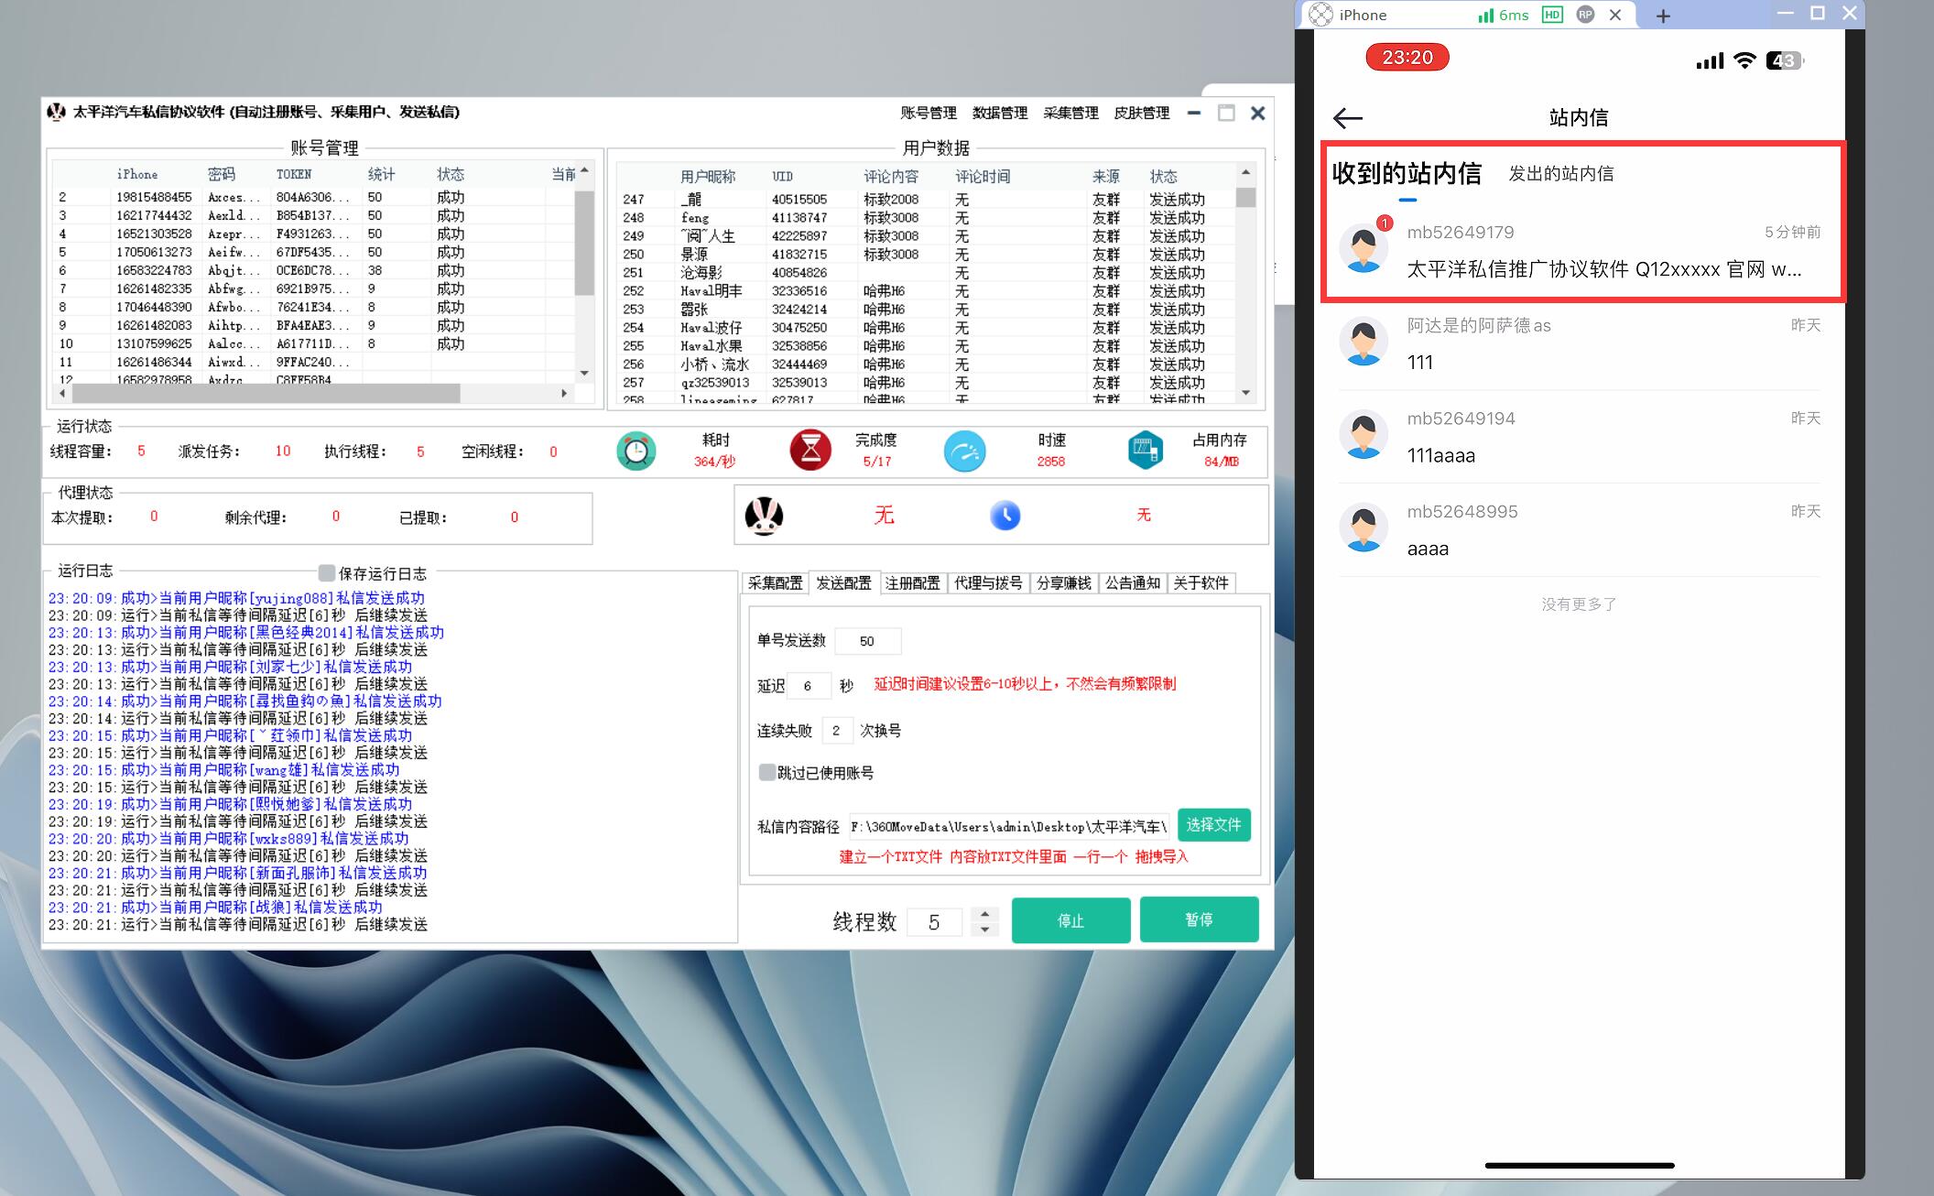Click the 选择文件 button

(1213, 825)
